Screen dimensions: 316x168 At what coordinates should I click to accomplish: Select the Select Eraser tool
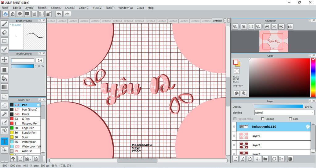pos(4,131)
